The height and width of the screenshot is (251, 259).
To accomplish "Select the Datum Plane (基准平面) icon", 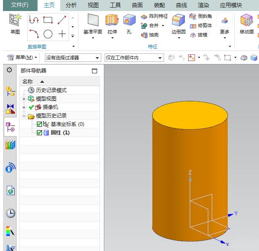I will pos(92,20).
